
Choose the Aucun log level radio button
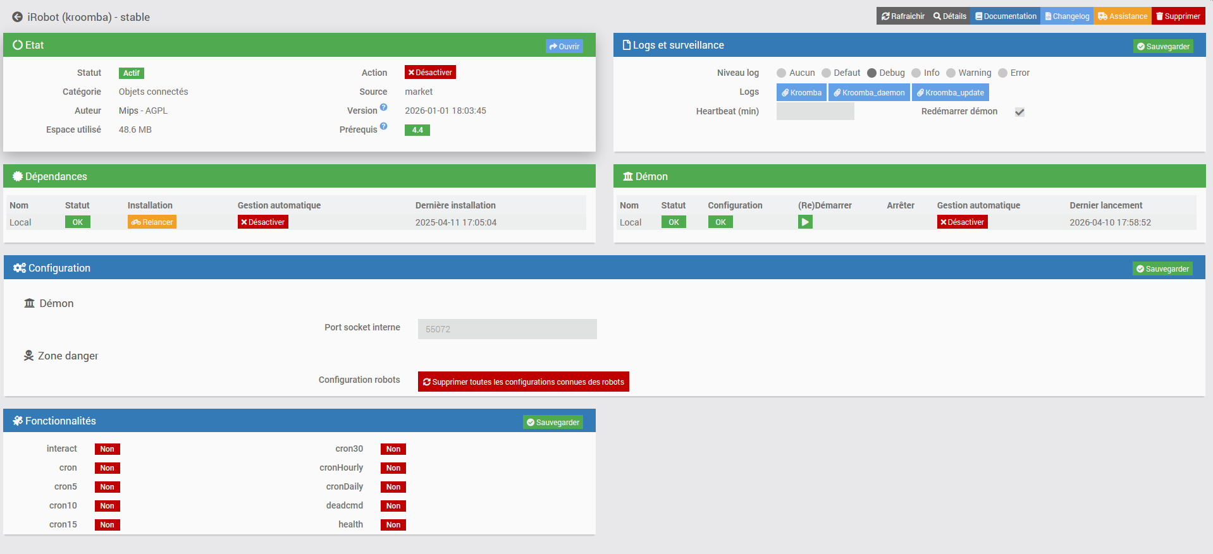click(x=781, y=73)
